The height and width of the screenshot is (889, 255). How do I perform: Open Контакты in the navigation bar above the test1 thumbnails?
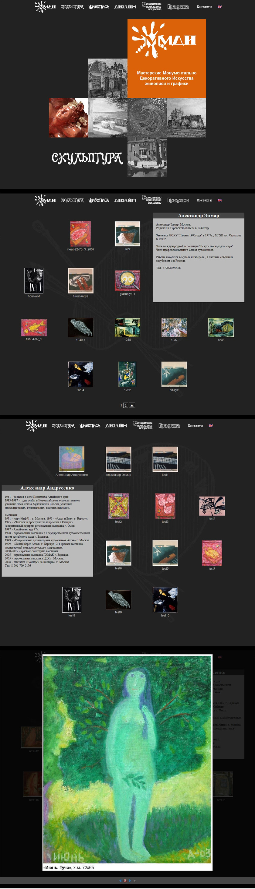(195, 426)
